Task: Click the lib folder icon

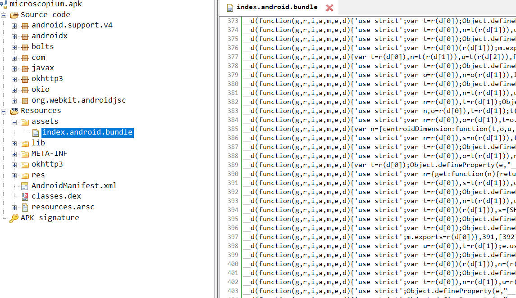Action: point(25,143)
